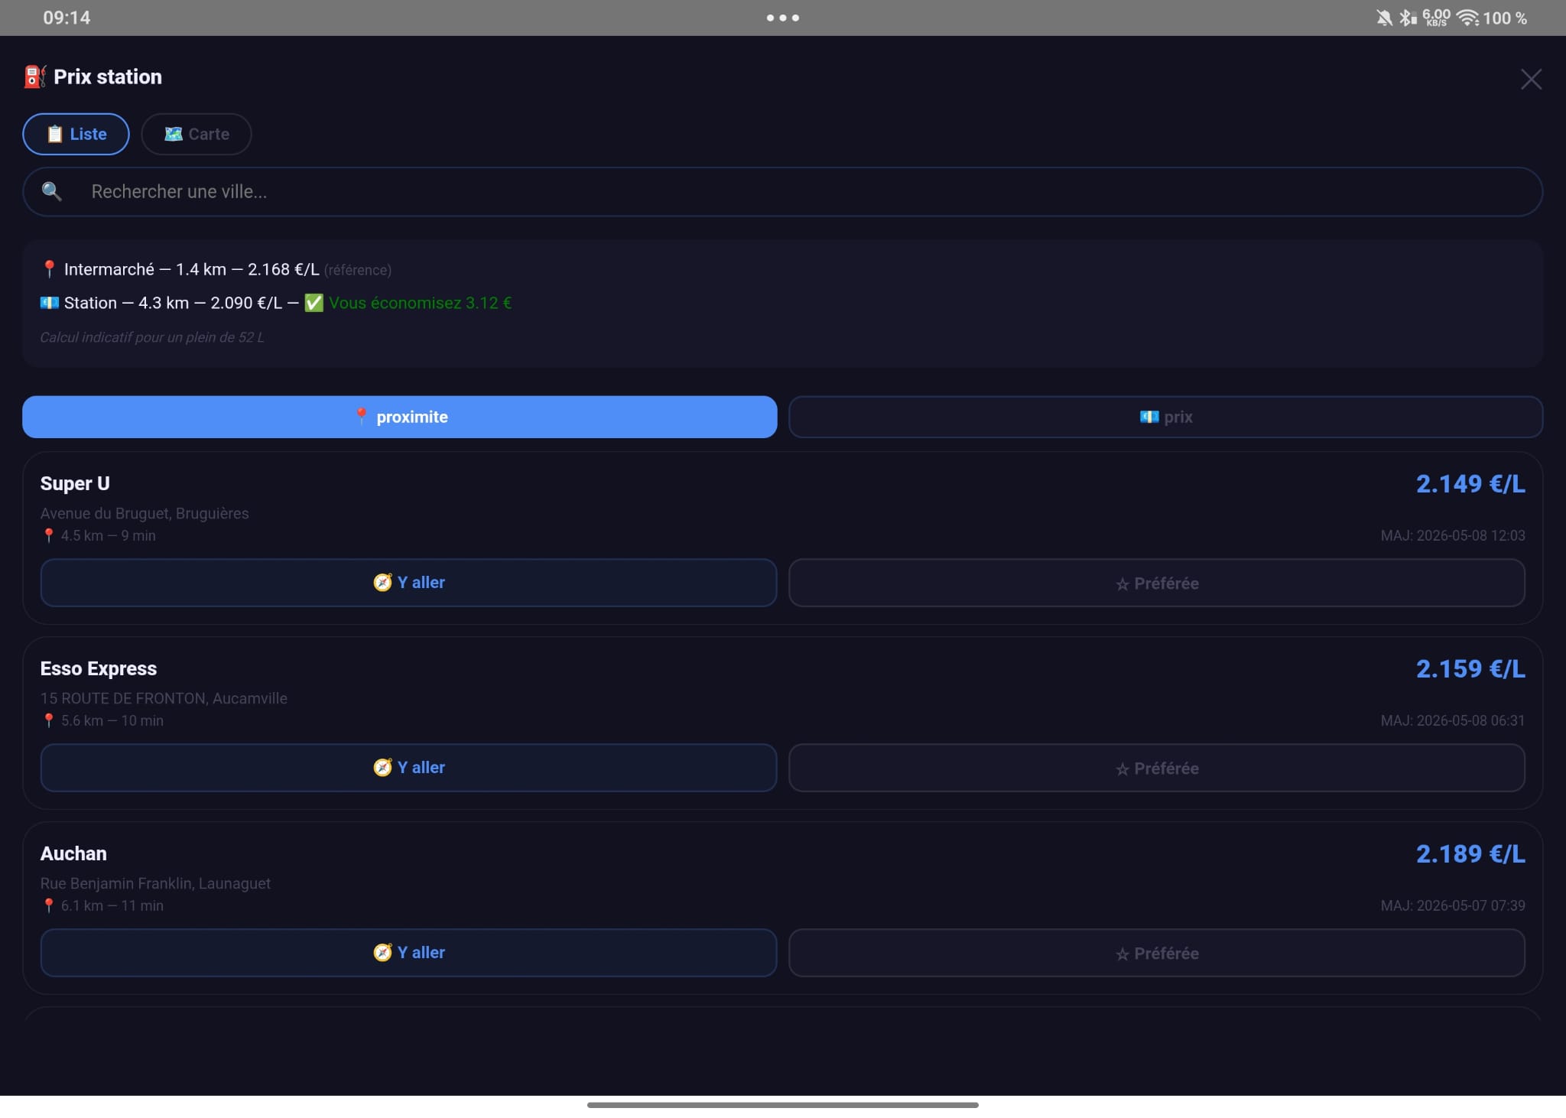Click the red pin icon beside Intermarché
1566x1118 pixels.
coord(49,269)
